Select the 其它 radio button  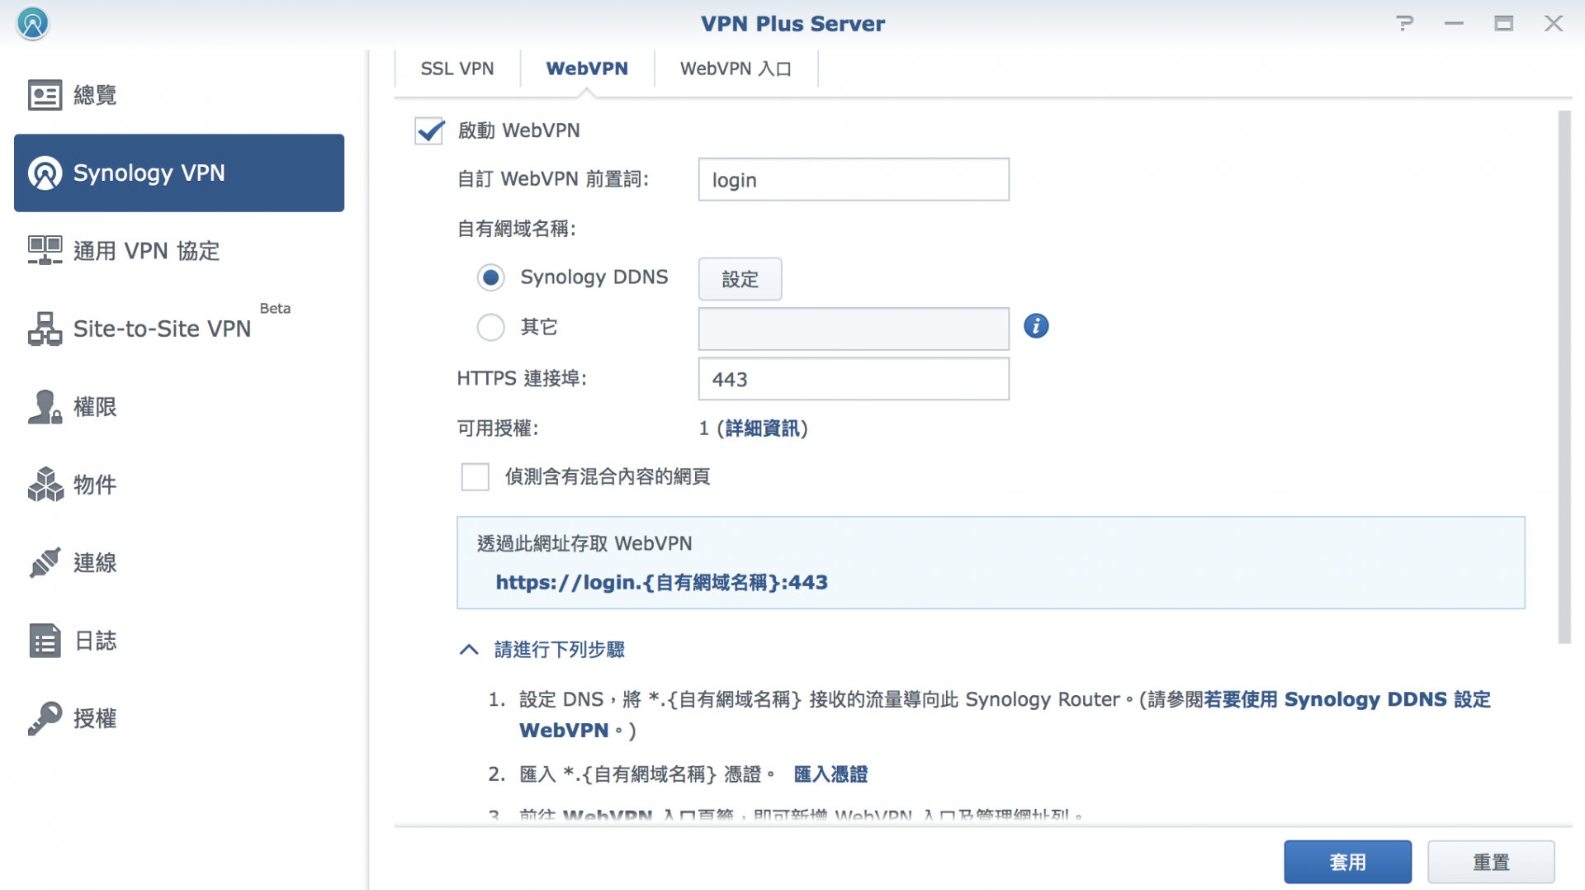coord(490,328)
